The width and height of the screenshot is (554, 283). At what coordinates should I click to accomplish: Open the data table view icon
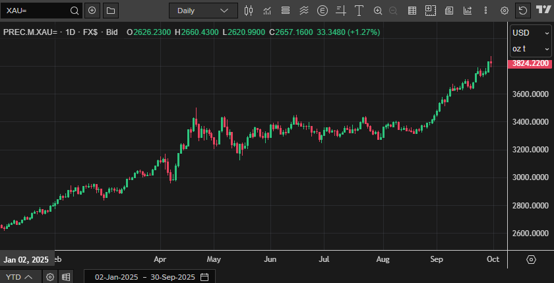[412, 11]
